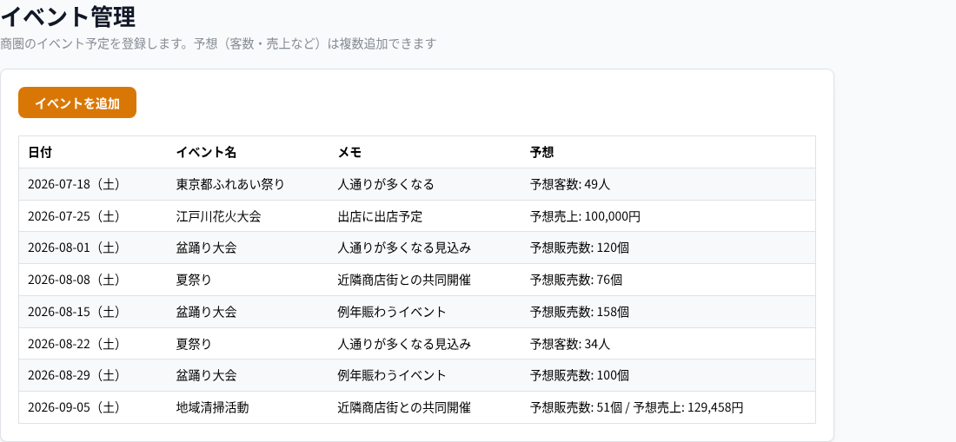Select the イベント名 column header
The height and width of the screenshot is (442, 956).
[x=206, y=152]
